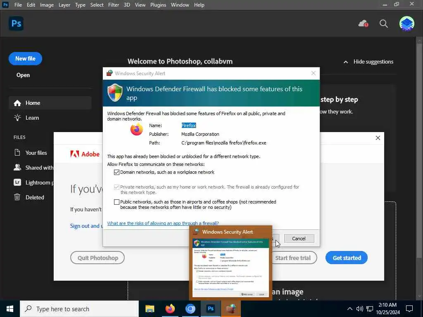Open Shared with you in the sidebar
Screen dimensions: 423x317
point(34,168)
